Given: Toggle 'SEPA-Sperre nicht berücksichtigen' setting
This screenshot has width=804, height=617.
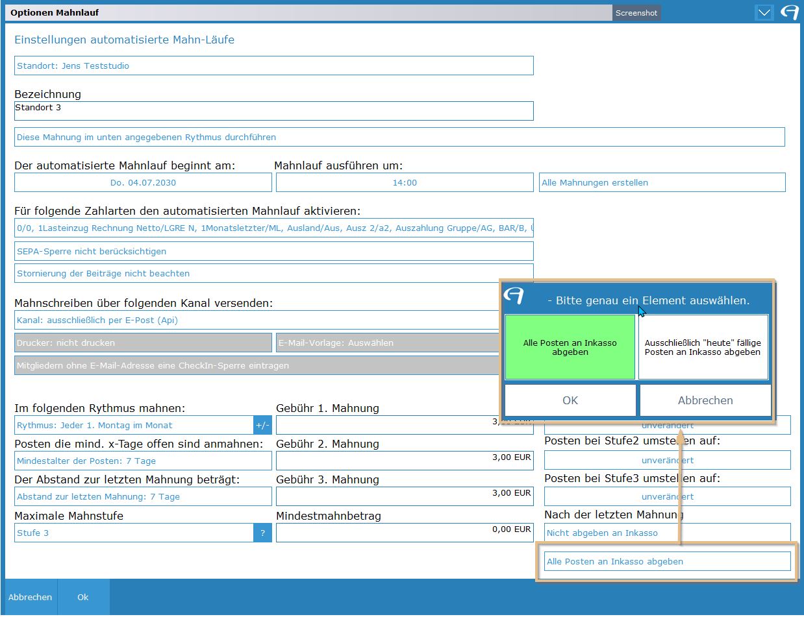Looking at the screenshot, I should [x=273, y=251].
